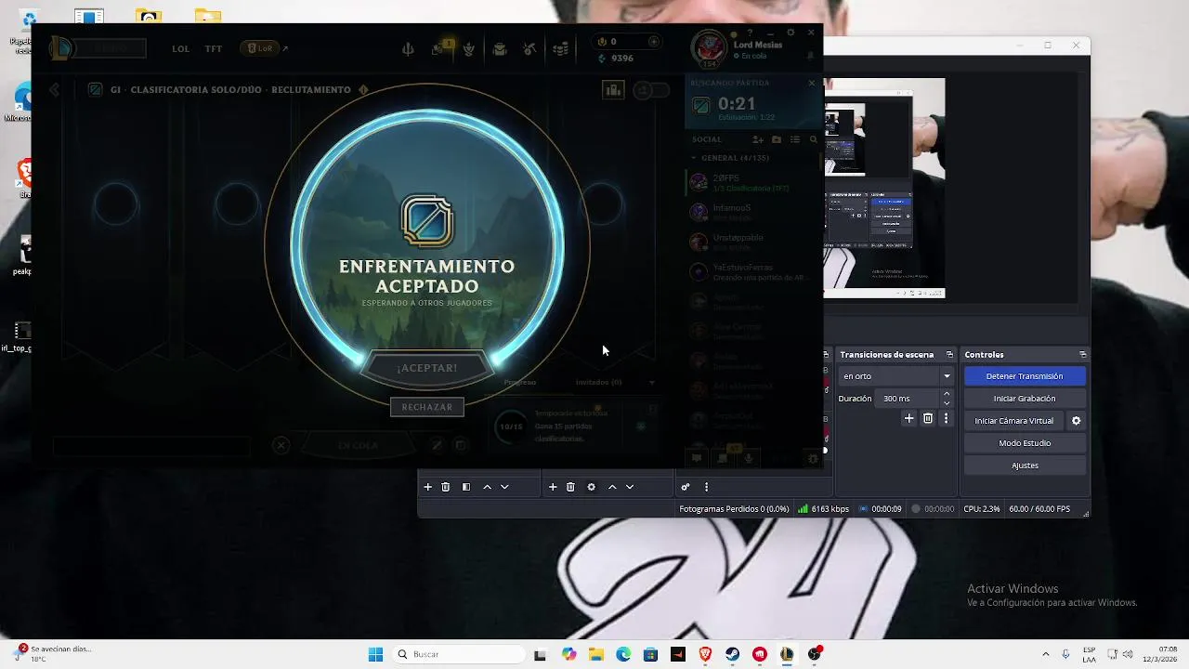
Task: Open the LOL tab in League client
Action: pos(181,48)
